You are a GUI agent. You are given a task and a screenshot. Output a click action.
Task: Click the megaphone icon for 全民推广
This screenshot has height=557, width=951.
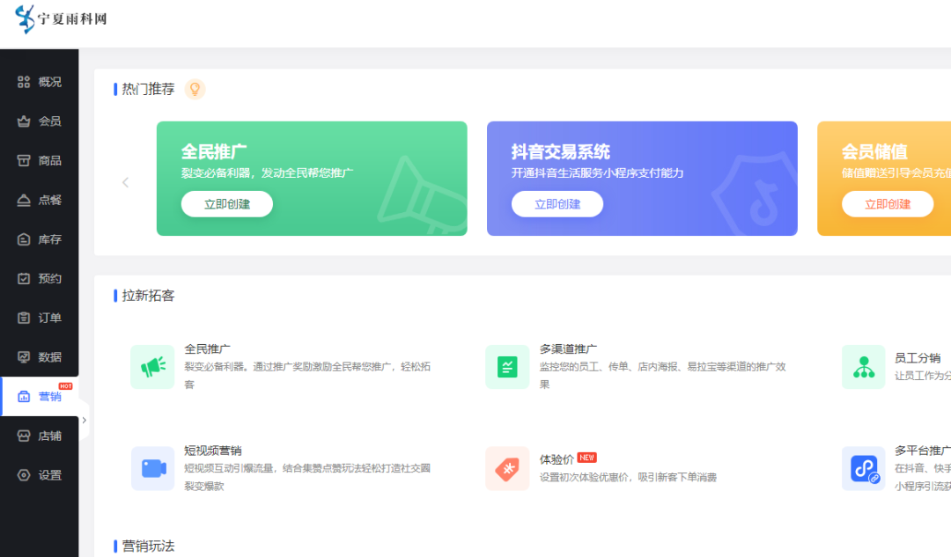pos(153,367)
